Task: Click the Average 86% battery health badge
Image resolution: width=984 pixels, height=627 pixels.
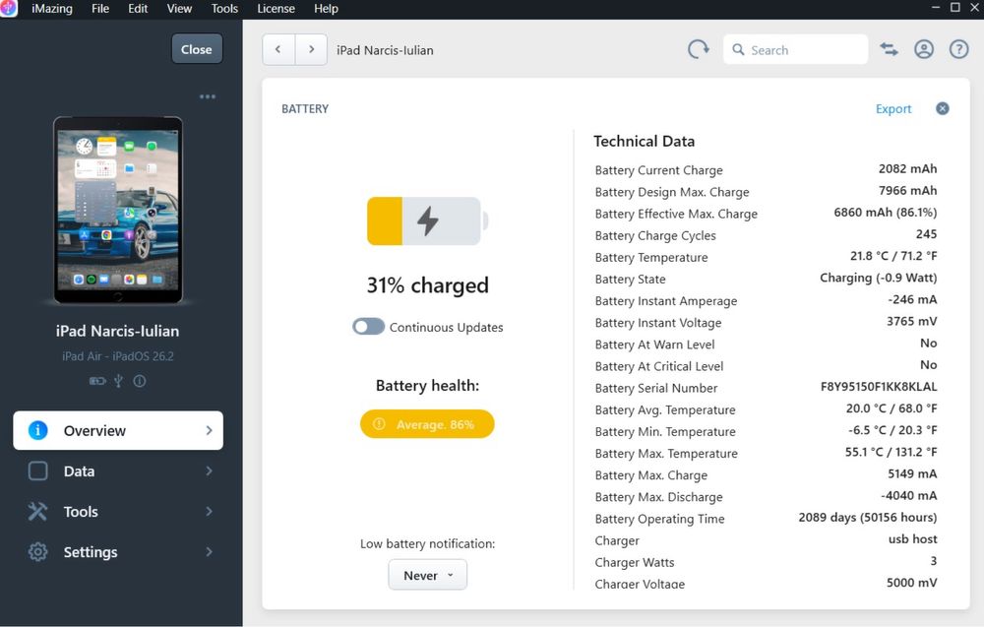Action: 427,424
